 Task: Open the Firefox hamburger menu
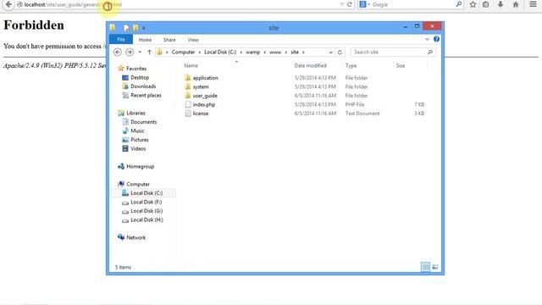[x=534, y=4]
